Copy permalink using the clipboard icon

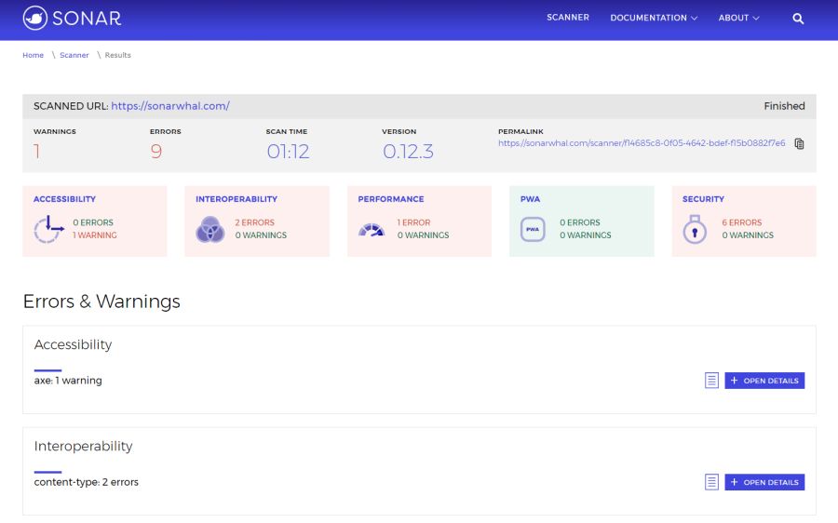point(799,143)
